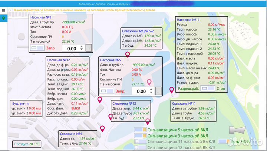This screenshot has width=267, height=151.
Task: Open the Насосная №5 ellipsis button
Action: pyautogui.click(x=158, y=91)
